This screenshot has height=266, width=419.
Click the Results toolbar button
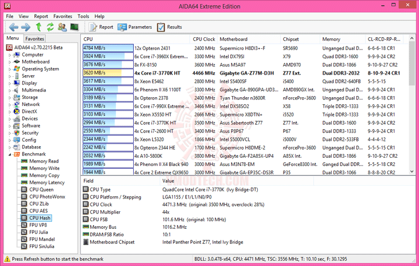click(x=169, y=27)
